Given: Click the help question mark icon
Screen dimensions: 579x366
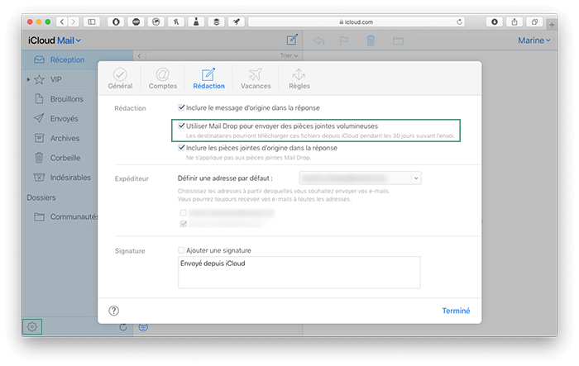Looking at the screenshot, I should [x=114, y=311].
